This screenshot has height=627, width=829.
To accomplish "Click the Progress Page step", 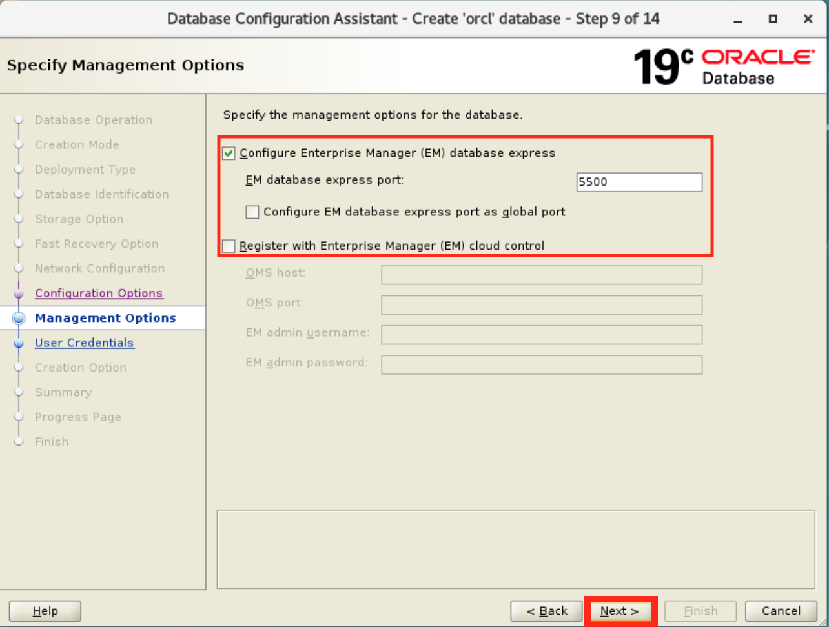I will (78, 417).
